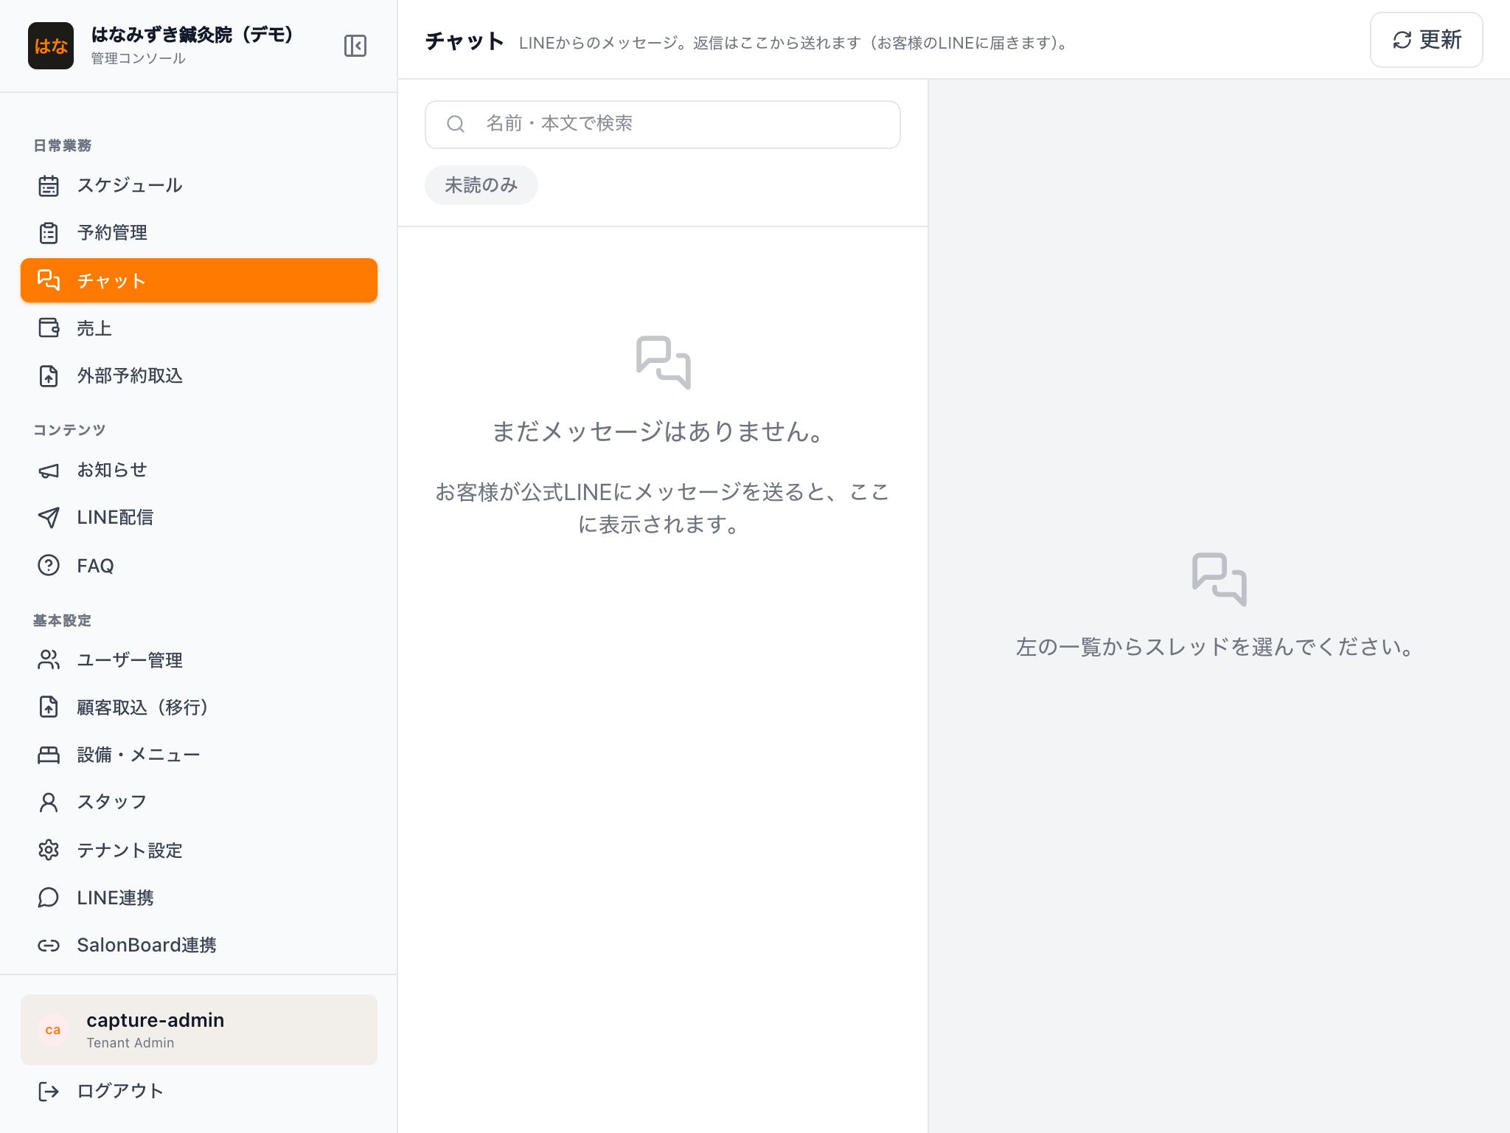
Task: Open SalonBoard連携 settings
Action: point(199,945)
